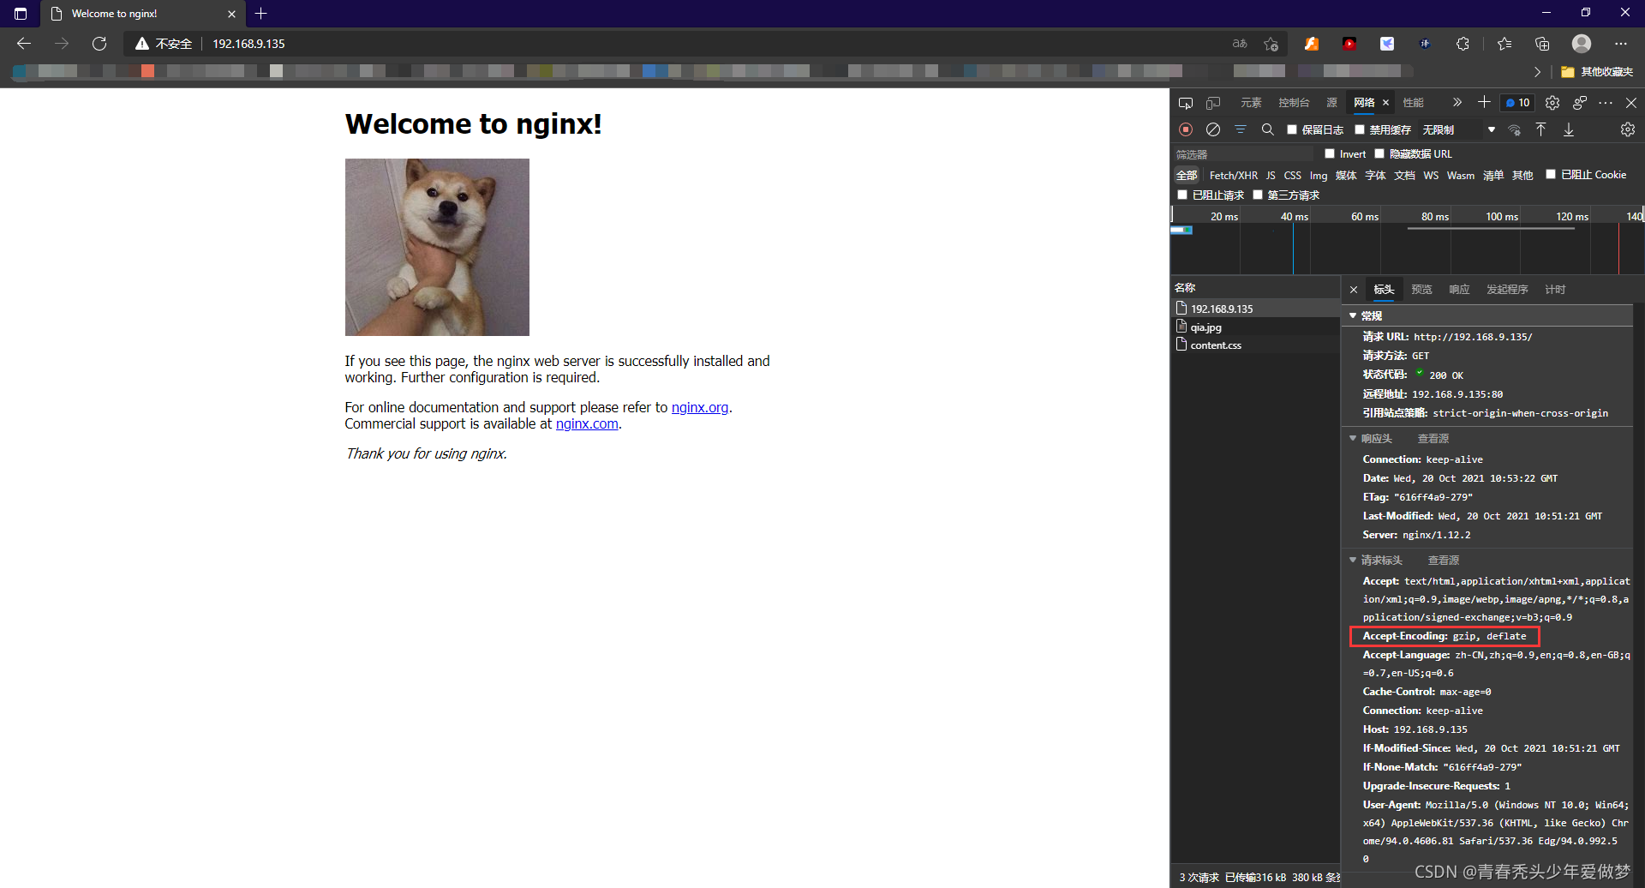Select the content.css request row
Image resolution: width=1645 pixels, height=888 pixels.
pyautogui.click(x=1255, y=345)
